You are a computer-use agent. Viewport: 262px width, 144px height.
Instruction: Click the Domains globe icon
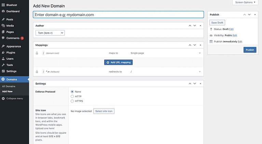point(3,79)
